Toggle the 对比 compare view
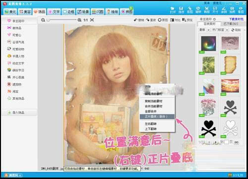 (x=175, y=20)
